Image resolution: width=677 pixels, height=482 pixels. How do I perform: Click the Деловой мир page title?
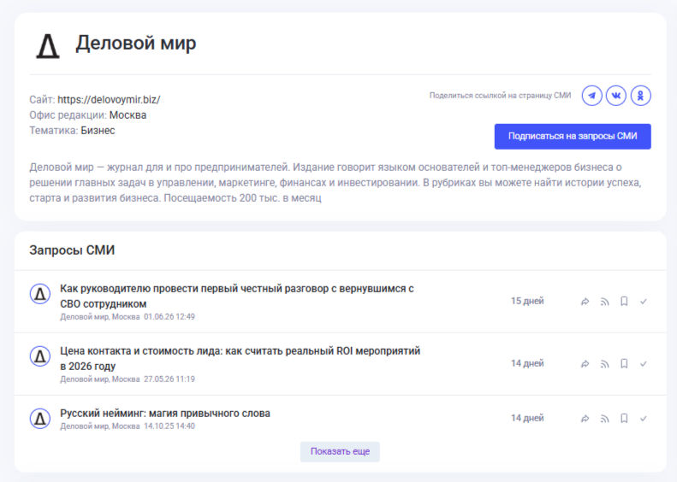136,43
